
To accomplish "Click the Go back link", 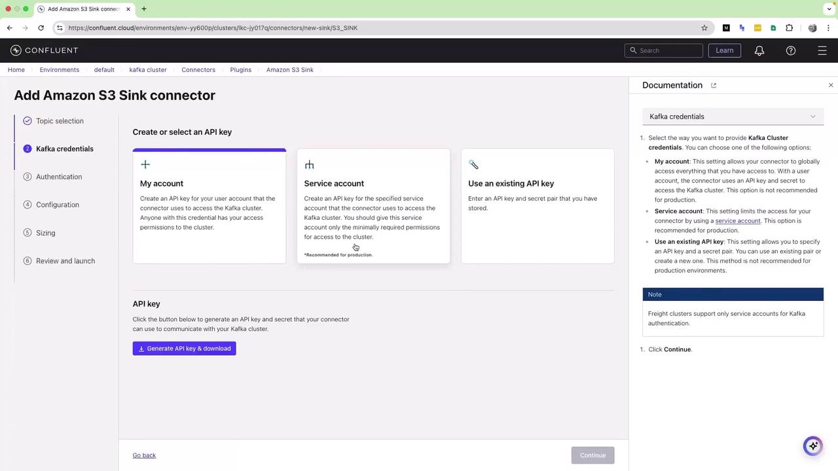I will 144,455.
